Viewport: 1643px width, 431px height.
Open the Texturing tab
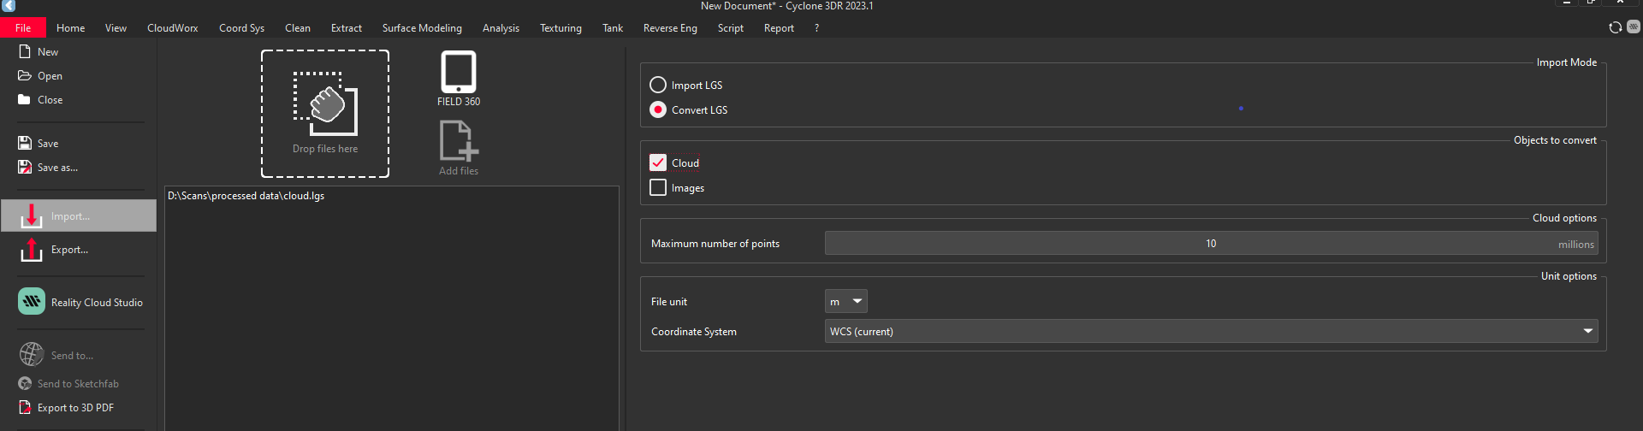[561, 27]
